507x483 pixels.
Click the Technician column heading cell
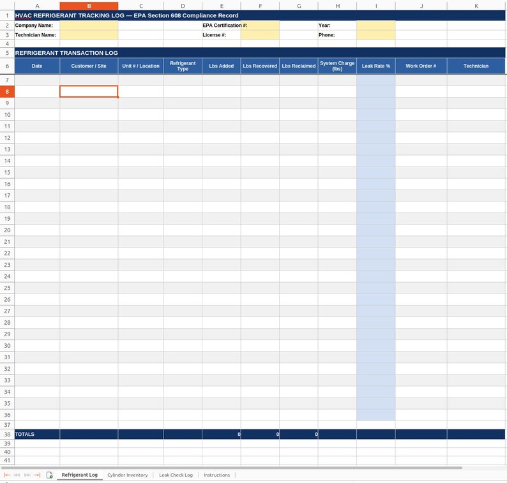(476, 66)
